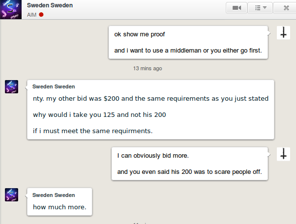
Task: Click the 'middleman or you either go first' text
Action: pyautogui.click(x=216, y=51)
